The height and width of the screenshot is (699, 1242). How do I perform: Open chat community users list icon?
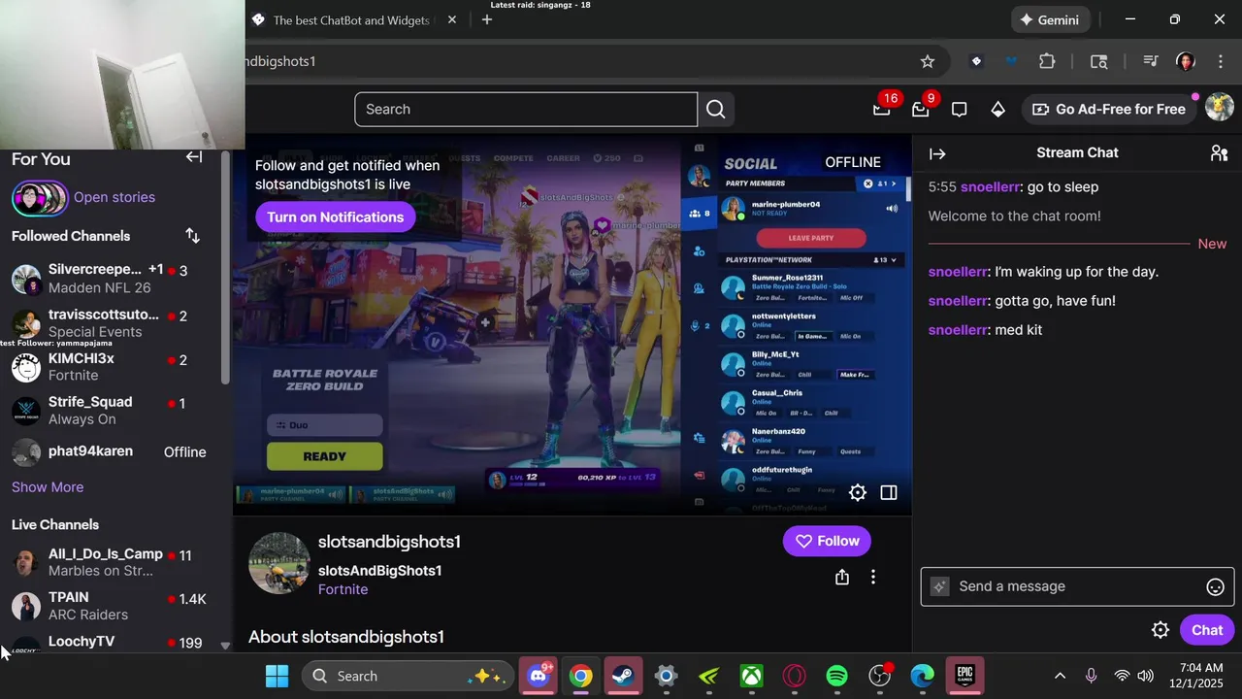pyautogui.click(x=1219, y=153)
